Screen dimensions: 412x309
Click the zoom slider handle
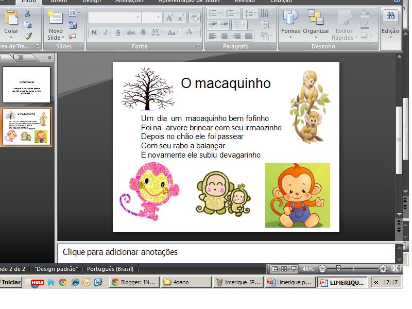coord(338,268)
